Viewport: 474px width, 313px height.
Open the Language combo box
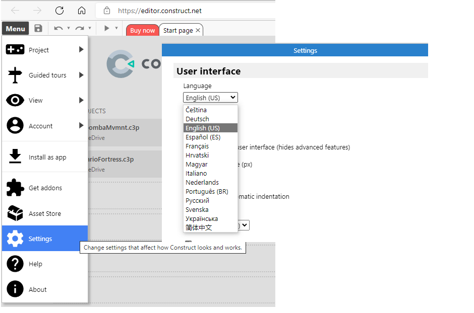(x=210, y=98)
